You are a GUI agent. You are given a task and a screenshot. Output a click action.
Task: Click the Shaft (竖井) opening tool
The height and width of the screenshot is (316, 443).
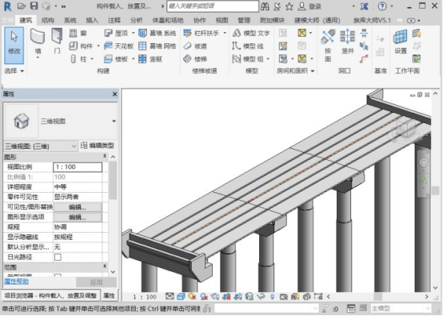(348, 42)
